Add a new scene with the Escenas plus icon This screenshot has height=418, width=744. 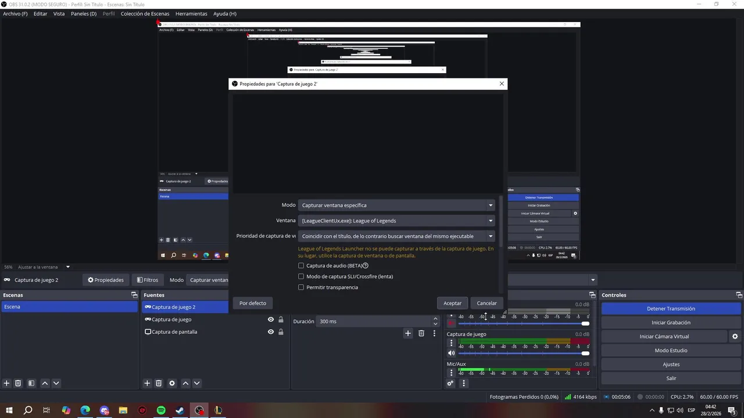(7, 383)
